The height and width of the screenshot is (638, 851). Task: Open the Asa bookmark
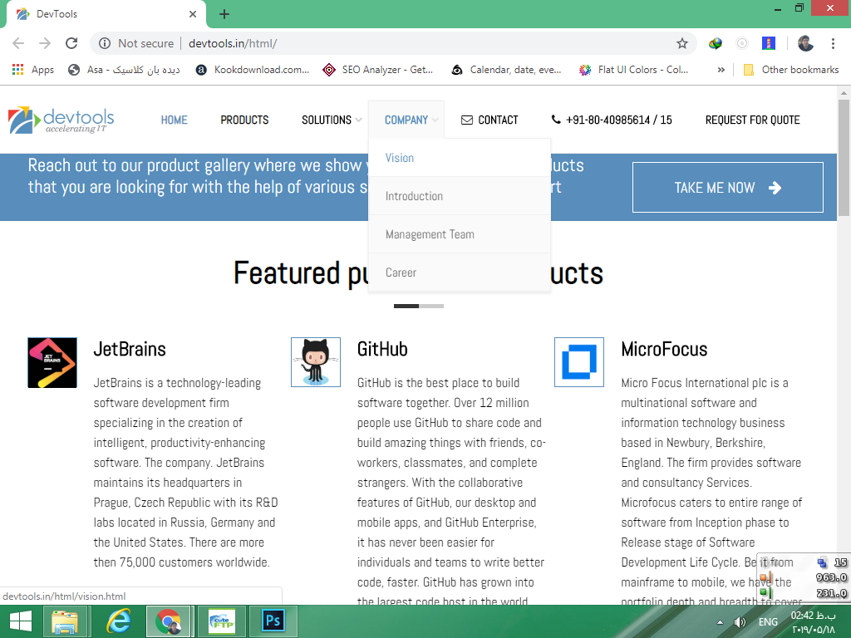pos(124,70)
